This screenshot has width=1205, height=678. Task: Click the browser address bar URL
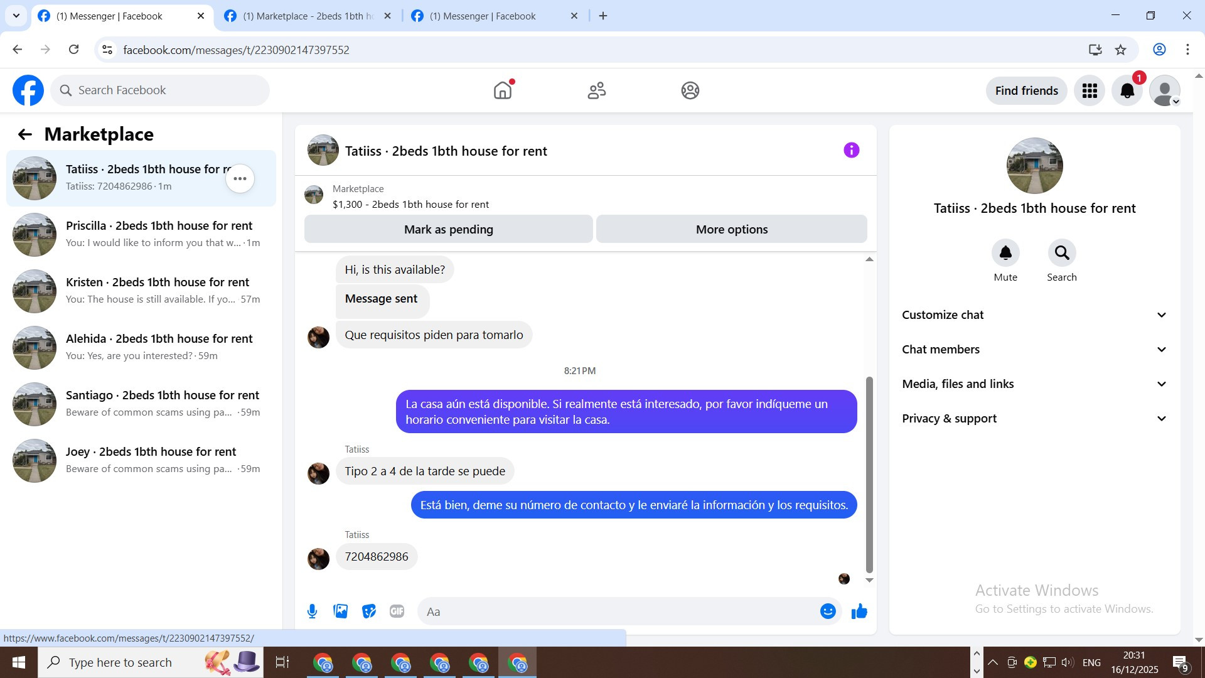click(236, 50)
